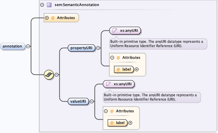The width and height of the screenshot is (218, 133).
Task: Expand the top Attributes box
Action: tap(47, 18)
